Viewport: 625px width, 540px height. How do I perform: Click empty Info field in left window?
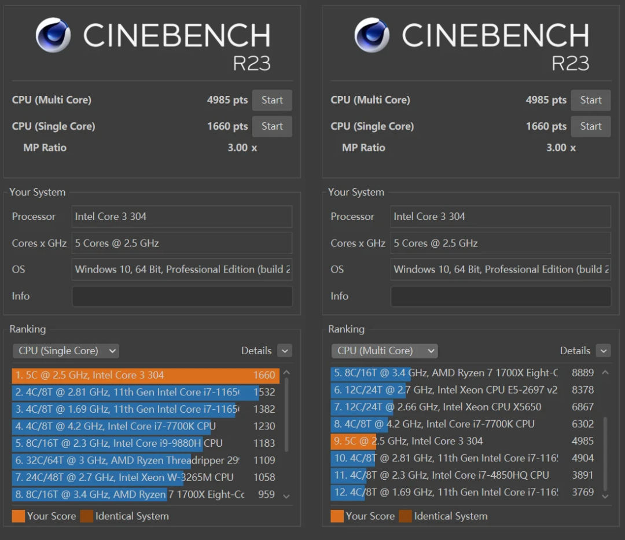click(182, 296)
